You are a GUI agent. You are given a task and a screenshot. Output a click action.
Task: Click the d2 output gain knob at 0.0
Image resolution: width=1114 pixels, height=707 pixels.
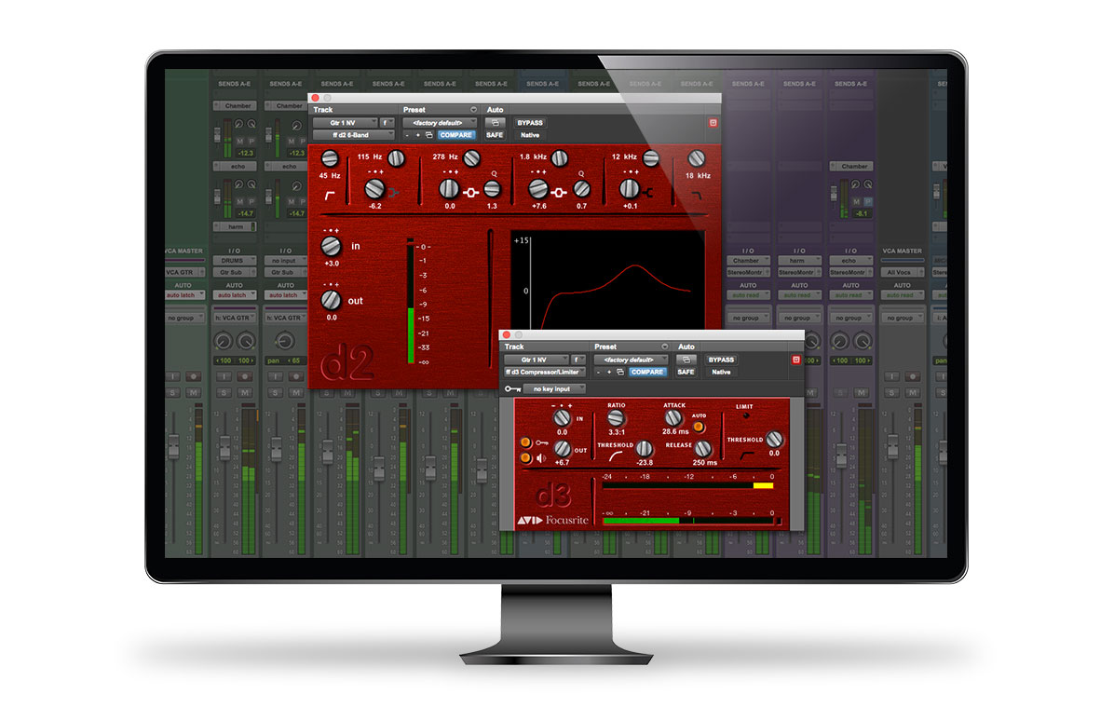(331, 300)
